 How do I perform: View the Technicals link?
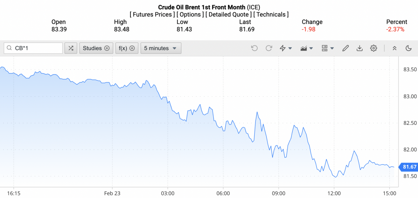(x=271, y=15)
